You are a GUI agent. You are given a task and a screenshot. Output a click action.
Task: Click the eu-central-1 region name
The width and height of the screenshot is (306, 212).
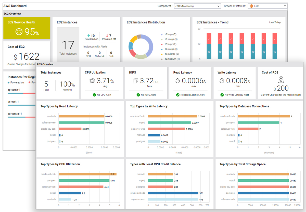coord(15,114)
